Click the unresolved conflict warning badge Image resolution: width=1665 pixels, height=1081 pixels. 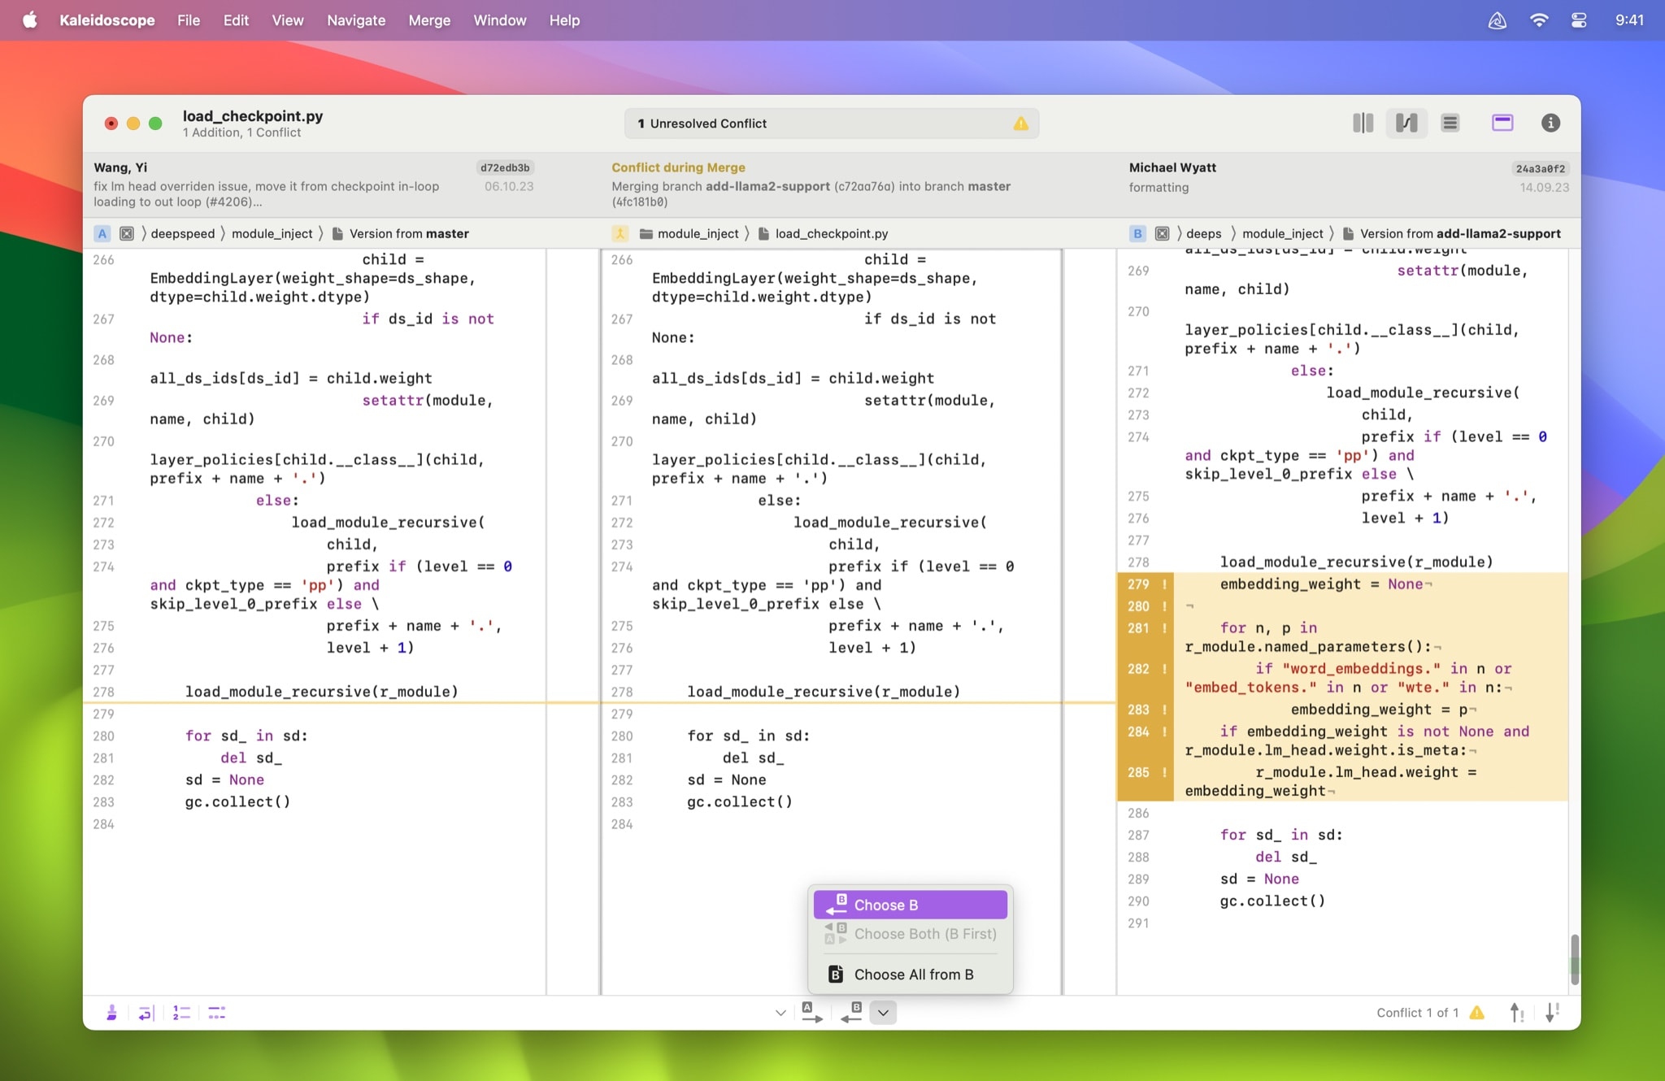click(1020, 123)
